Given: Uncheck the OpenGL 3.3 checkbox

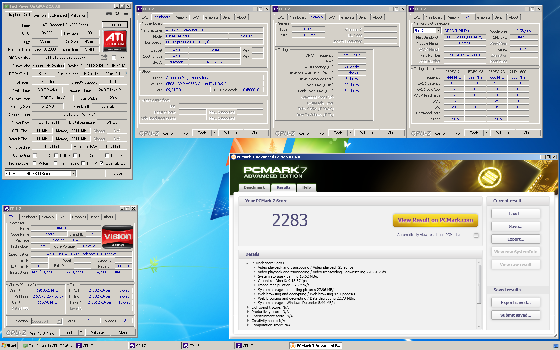Looking at the screenshot, I should (102, 163).
